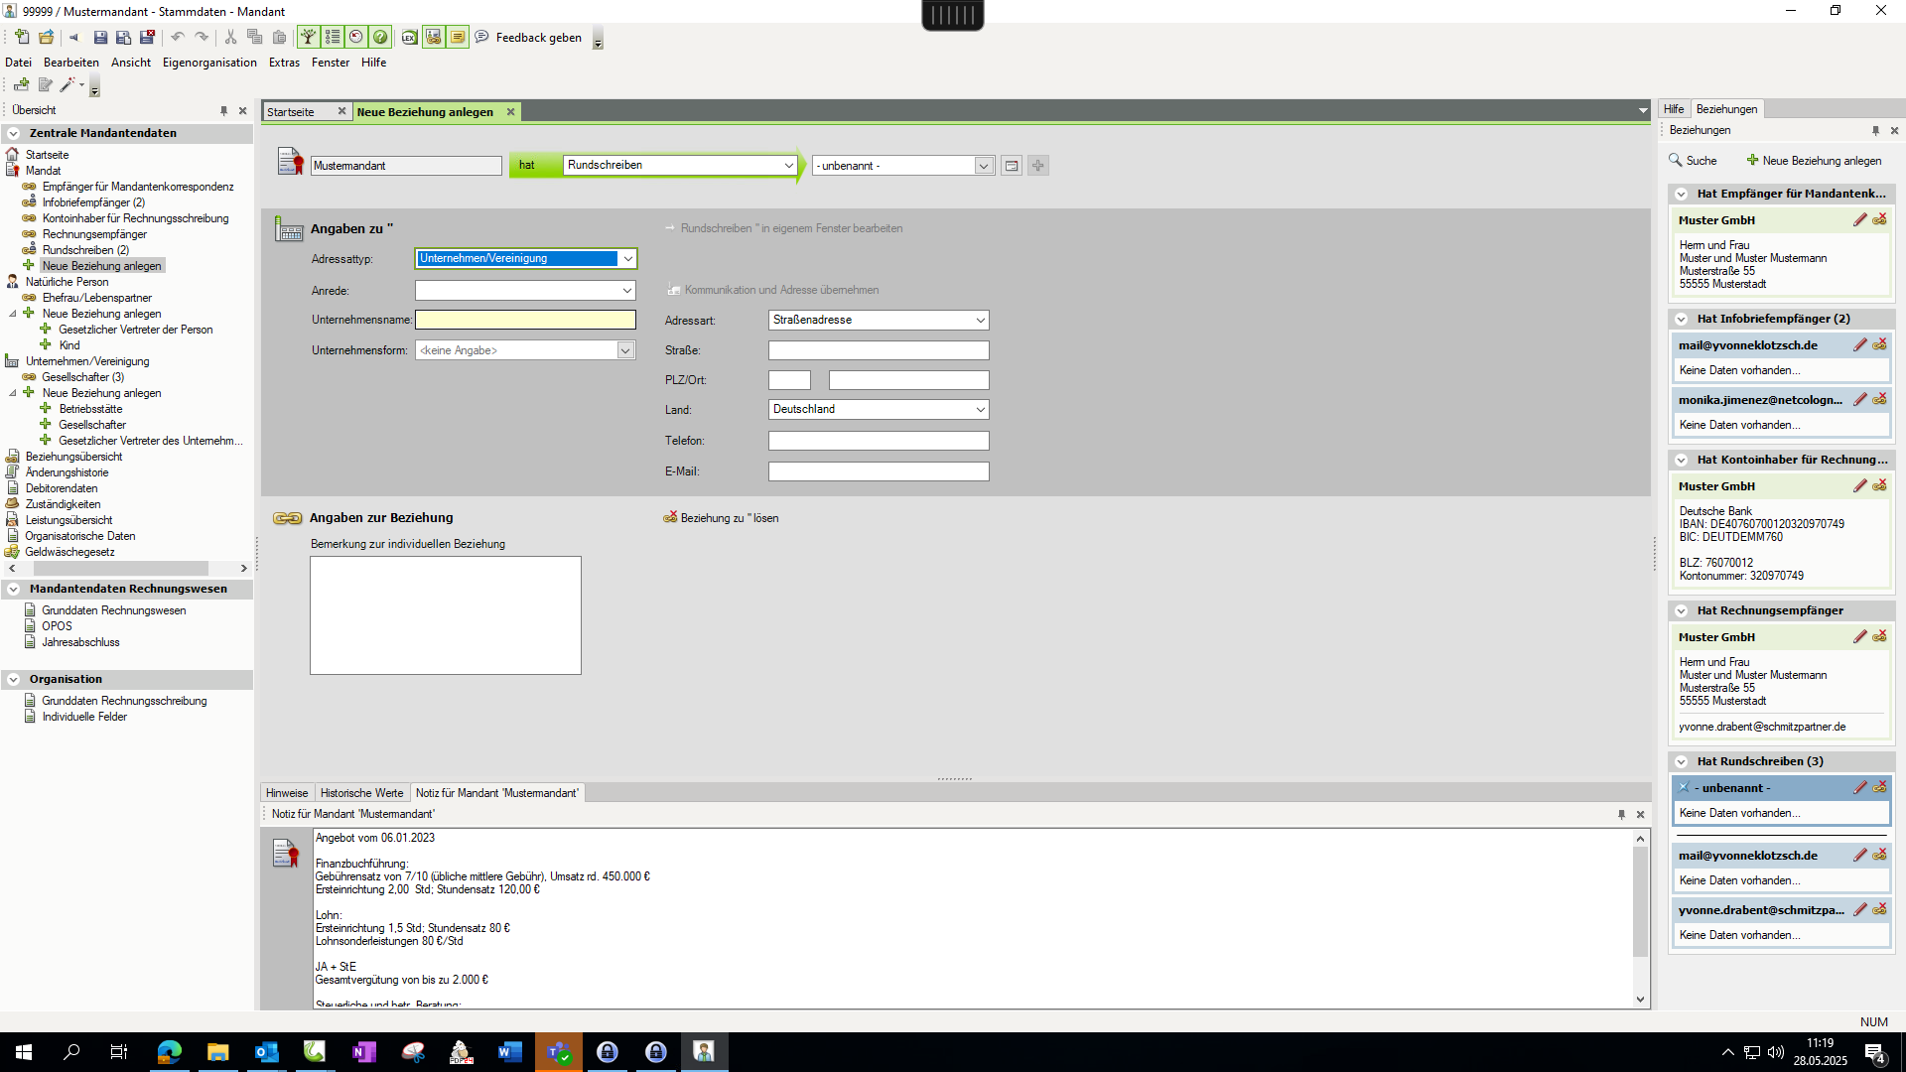Click the Feedback geben button

528,38
